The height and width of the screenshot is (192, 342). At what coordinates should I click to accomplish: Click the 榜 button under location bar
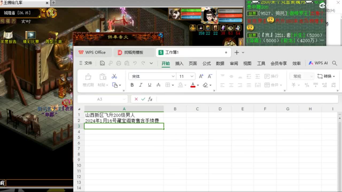(x=2, y=21)
